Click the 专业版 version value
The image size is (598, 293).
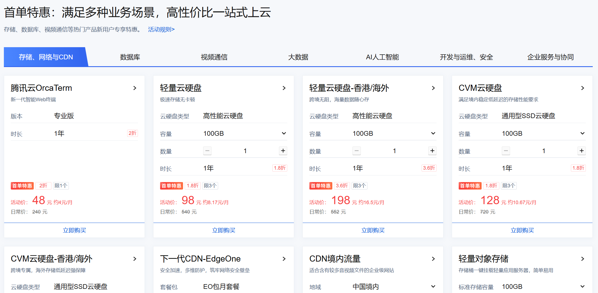[x=64, y=116]
